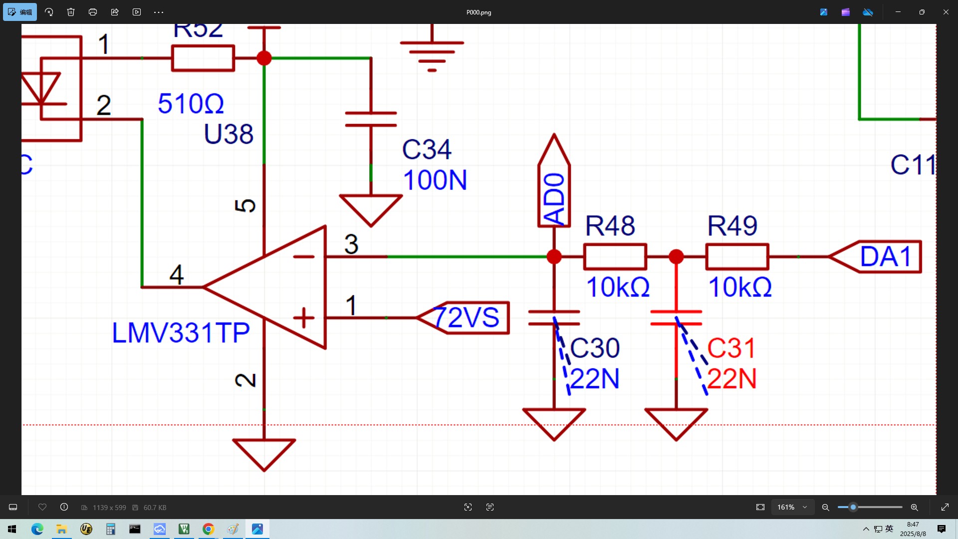Toggle the filmstrip icon at bottom left

coord(13,507)
